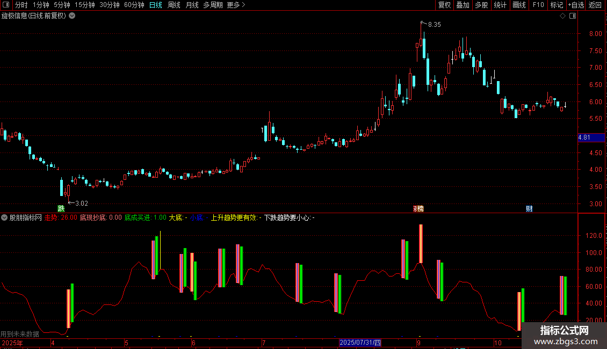Click the 4.81 price axis tag

coord(591,137)
